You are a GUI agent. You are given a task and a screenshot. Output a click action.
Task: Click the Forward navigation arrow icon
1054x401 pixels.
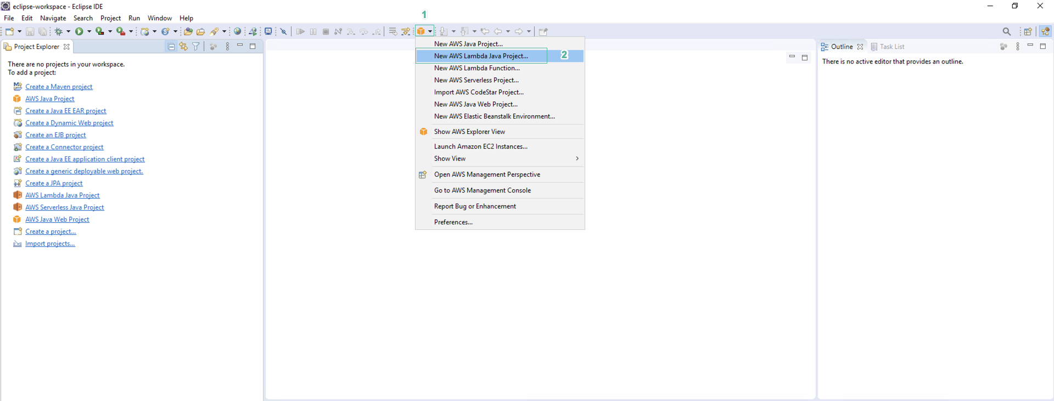coord(519,32)
